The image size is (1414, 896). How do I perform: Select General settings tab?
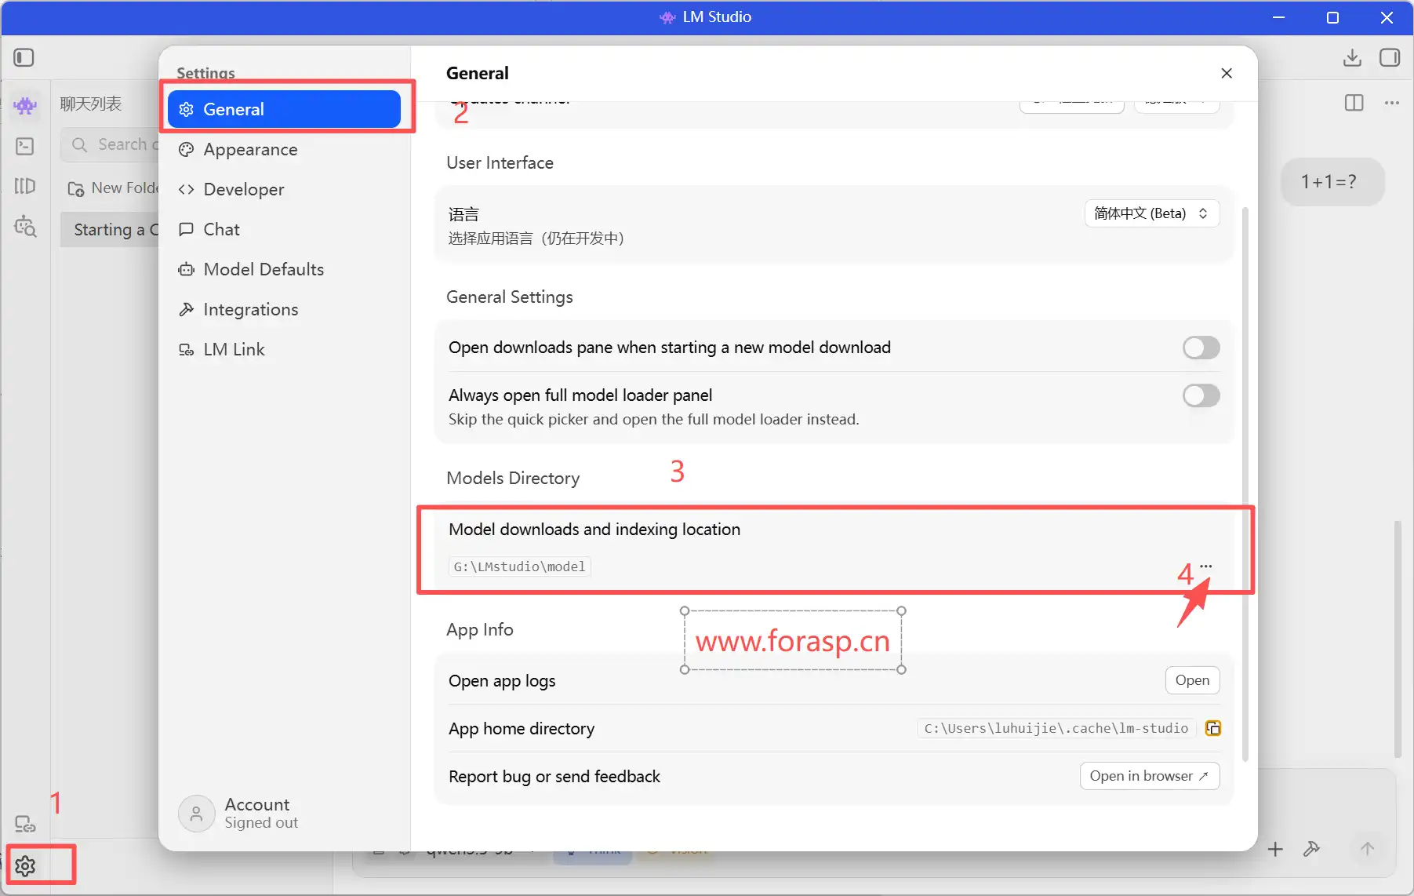[x=284, y=109]
